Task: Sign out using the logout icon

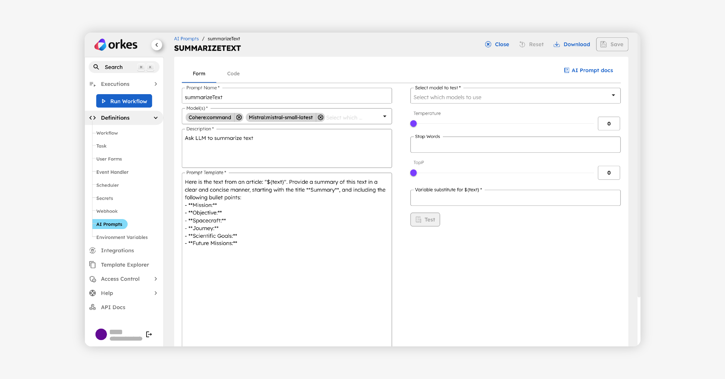Action: tap(149, 334)
